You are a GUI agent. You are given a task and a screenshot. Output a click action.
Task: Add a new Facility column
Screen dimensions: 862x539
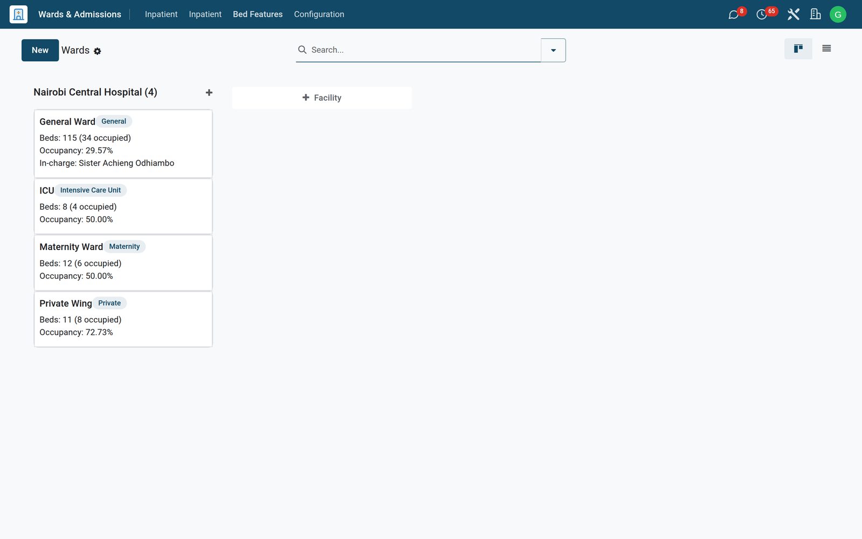tap(322, 98)
